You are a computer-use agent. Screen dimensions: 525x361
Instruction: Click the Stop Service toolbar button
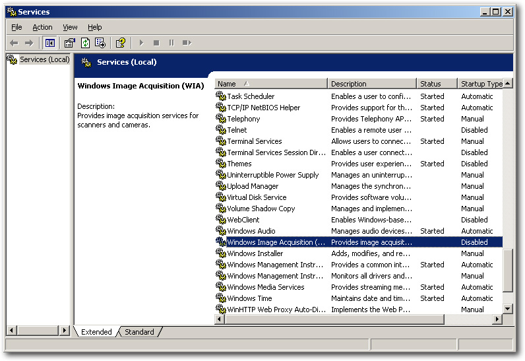(x=156, y=43)
